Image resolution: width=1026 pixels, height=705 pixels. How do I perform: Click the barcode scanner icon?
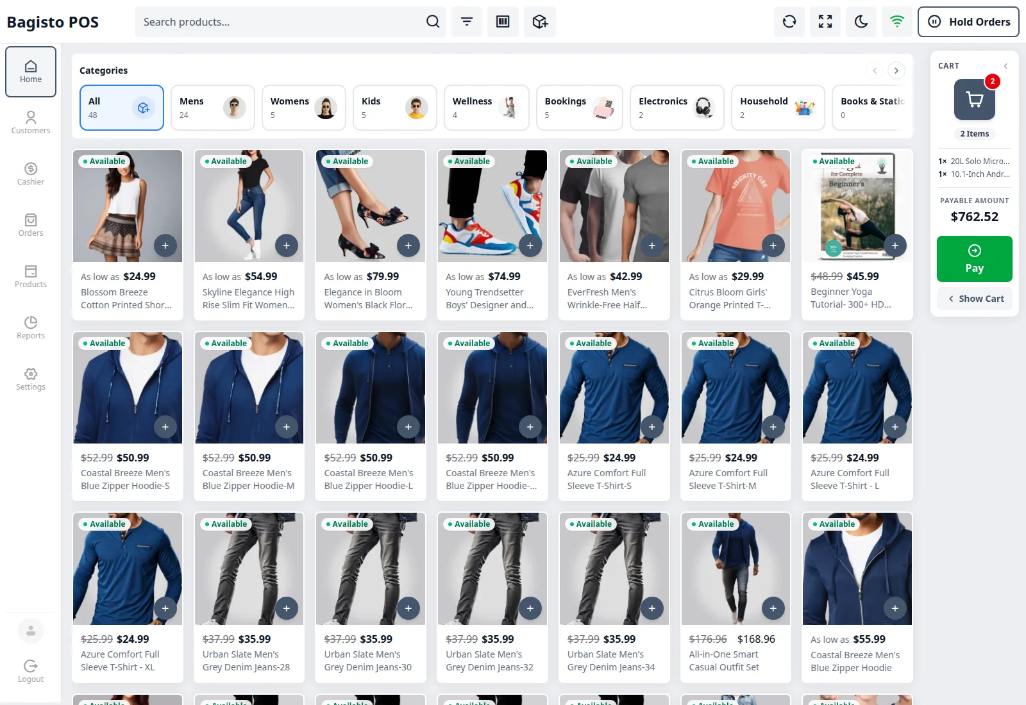tap(503, 22)
